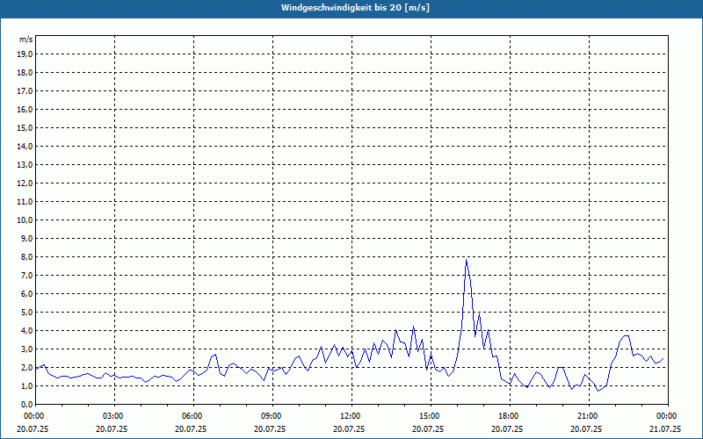Click the 7,0 y-axis label
Image resolution: width=703 pixels, height=439 pixels.
coord(27,275)
